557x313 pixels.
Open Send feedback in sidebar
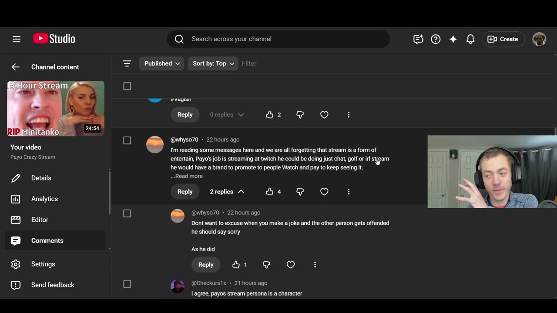click(55, 285)
